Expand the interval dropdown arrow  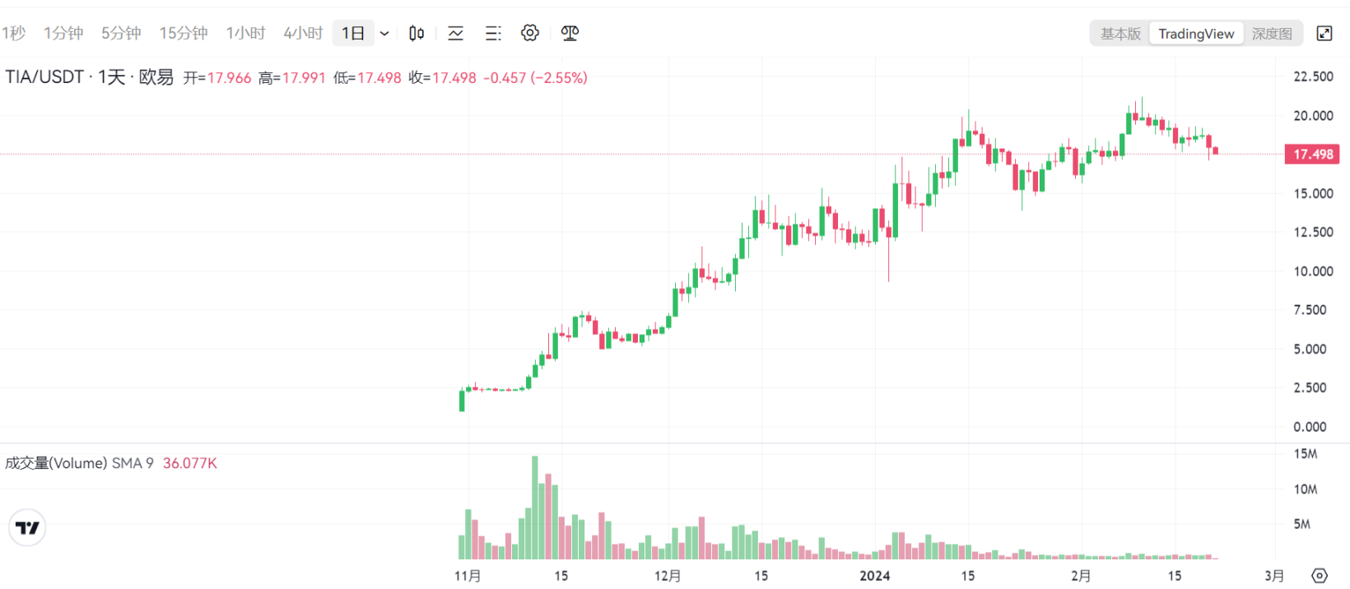[x=384, y=33]
